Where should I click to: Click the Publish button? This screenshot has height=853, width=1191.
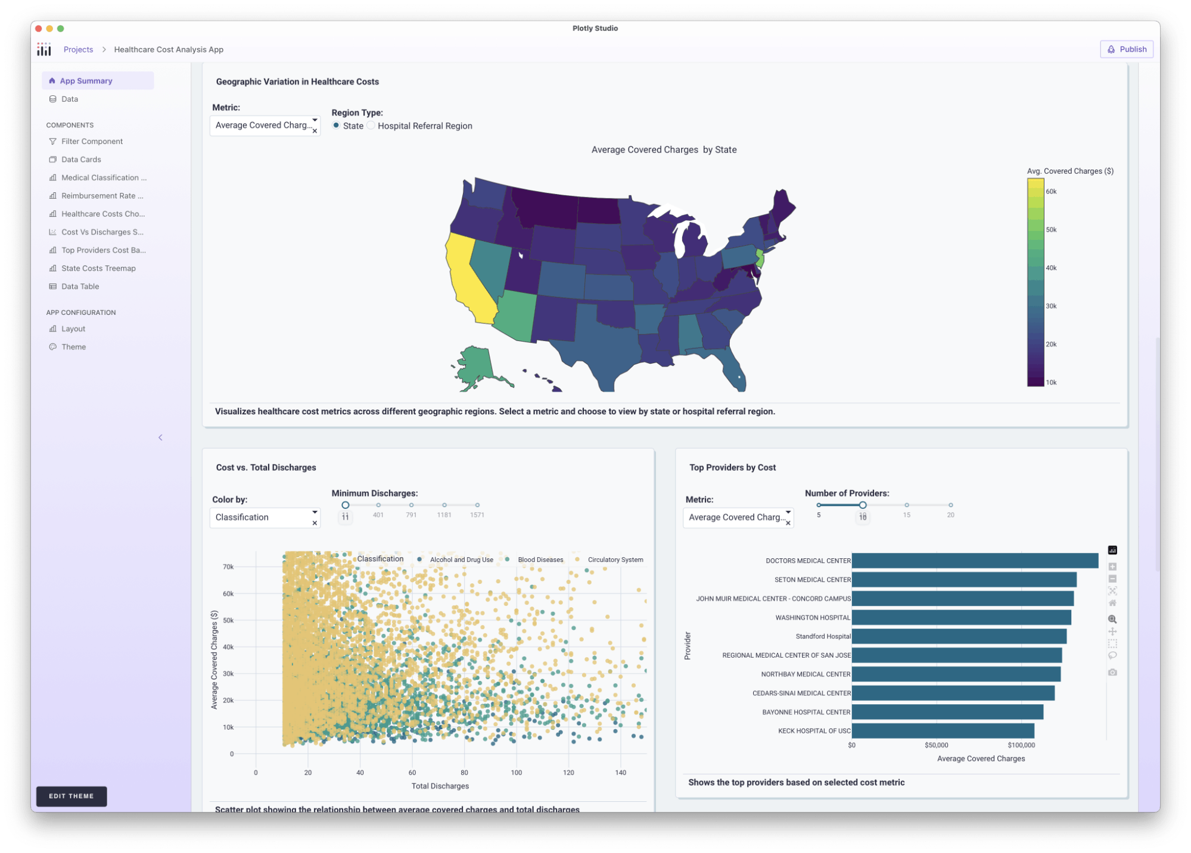(1126, 49)
